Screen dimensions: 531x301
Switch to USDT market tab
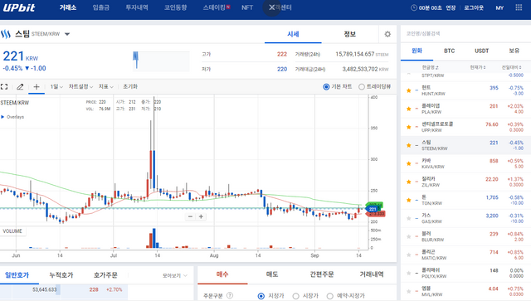481,51
